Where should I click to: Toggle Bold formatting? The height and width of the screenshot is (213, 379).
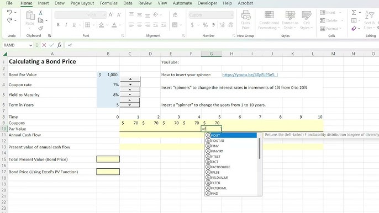pyautogui.click(x=58, y=25)
